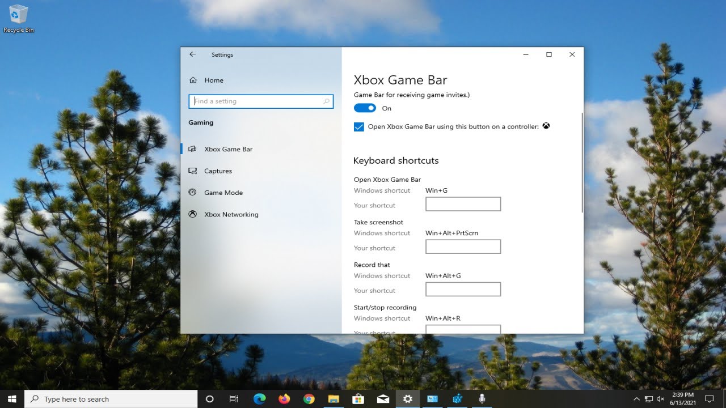Open the Mail app from the taskbar
726x408 pixels.
(383, 399)
